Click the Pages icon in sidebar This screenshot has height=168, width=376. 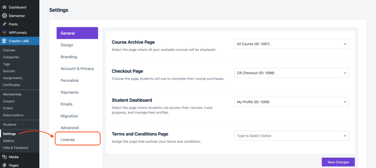point(4,165)
